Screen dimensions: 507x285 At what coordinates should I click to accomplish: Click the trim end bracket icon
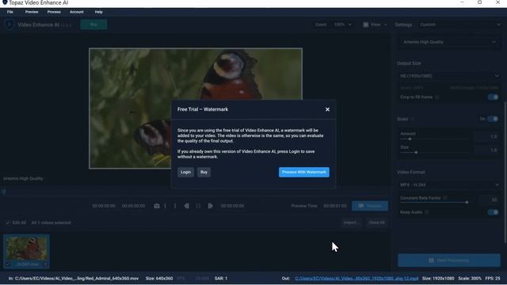175,206
